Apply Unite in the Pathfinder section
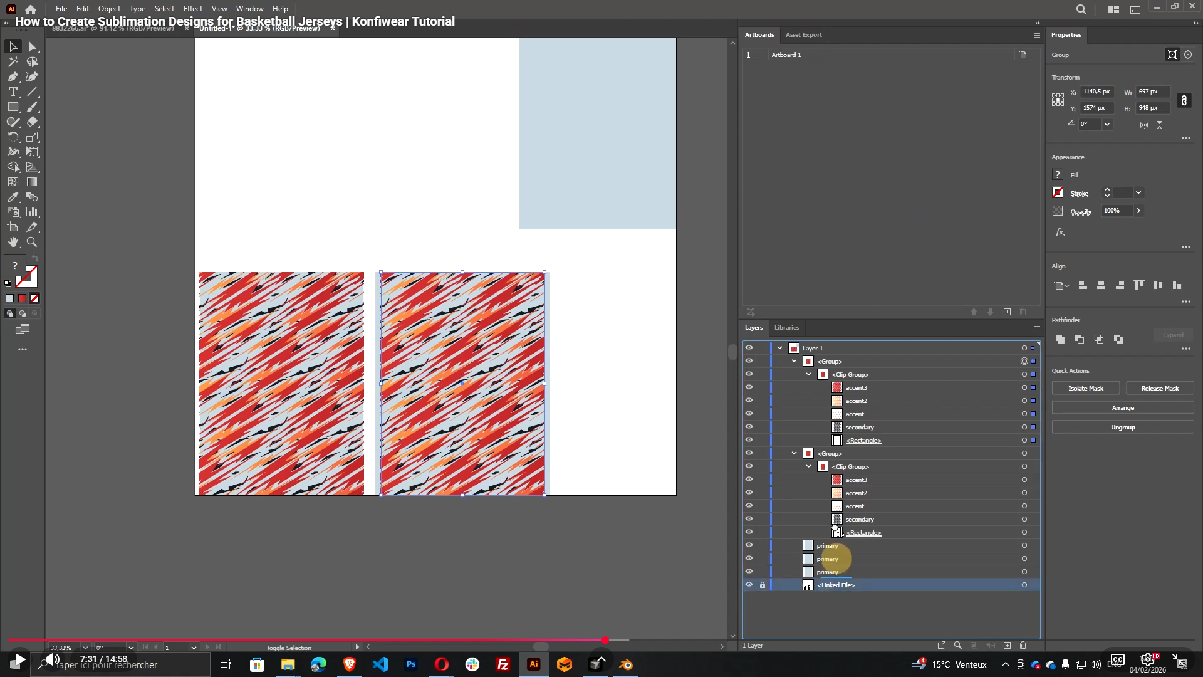This screenshot has width=1203, height=677. click(1060, 339)
